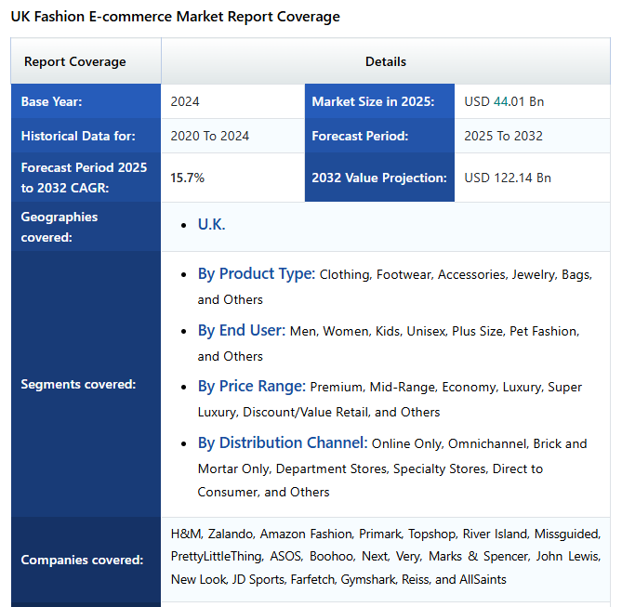Open the 'U.K.' geography link
Image resolution: width=622 pixels, height=607 pixels.
(211, 225)
